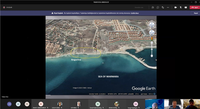This screenshot has height=109, width=200.
Task: Click the imagery date 11/5/2013 in the status bar
Action: [102, 94]
